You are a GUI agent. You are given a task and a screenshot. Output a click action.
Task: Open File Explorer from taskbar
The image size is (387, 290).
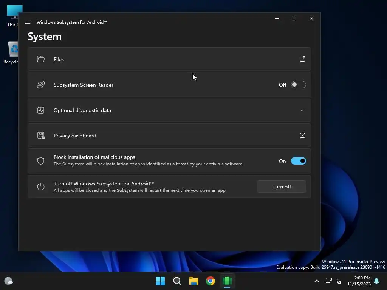(194, 281)
